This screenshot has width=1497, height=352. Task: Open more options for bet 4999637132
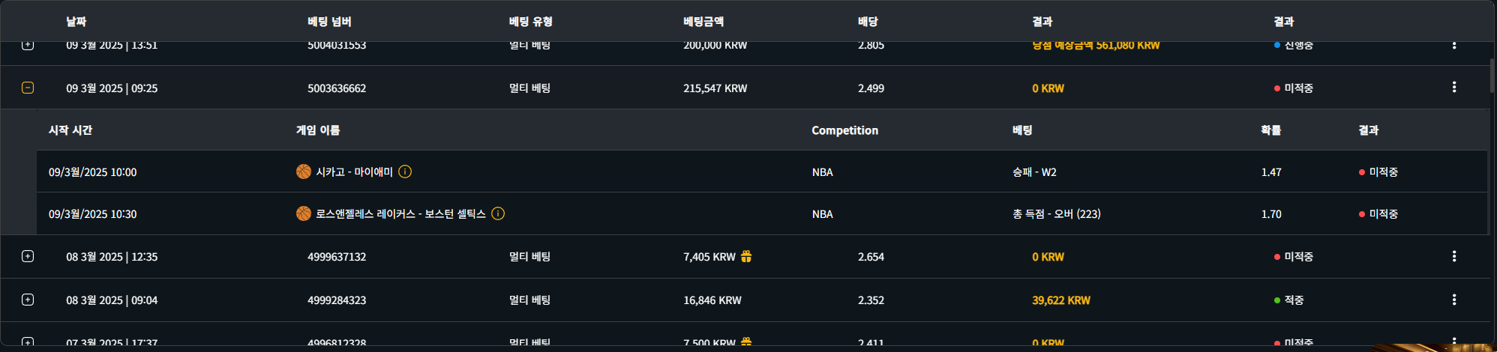(x=1453, y=256)
